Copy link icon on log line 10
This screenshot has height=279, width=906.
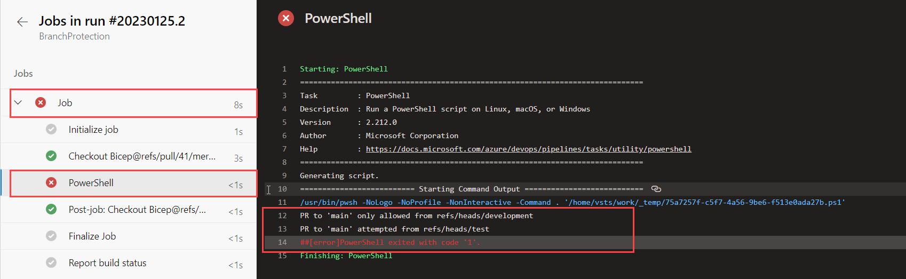point(656,189)
